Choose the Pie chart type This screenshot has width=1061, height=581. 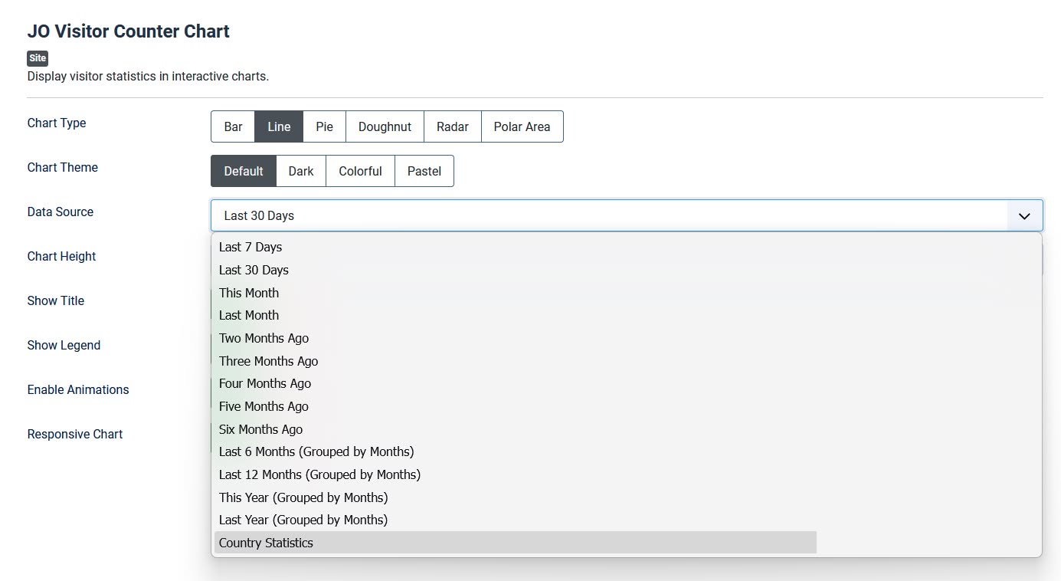tap(324, 126)
